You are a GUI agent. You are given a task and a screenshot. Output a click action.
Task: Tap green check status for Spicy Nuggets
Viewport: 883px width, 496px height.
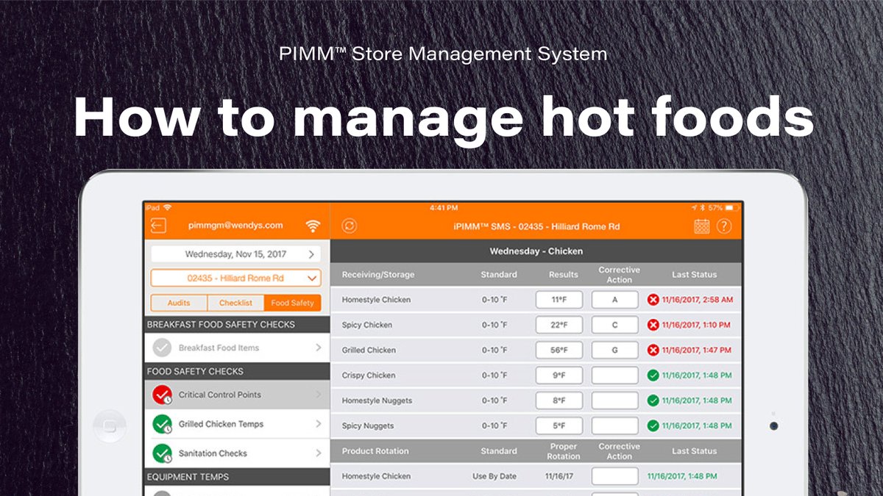[653, 425]
